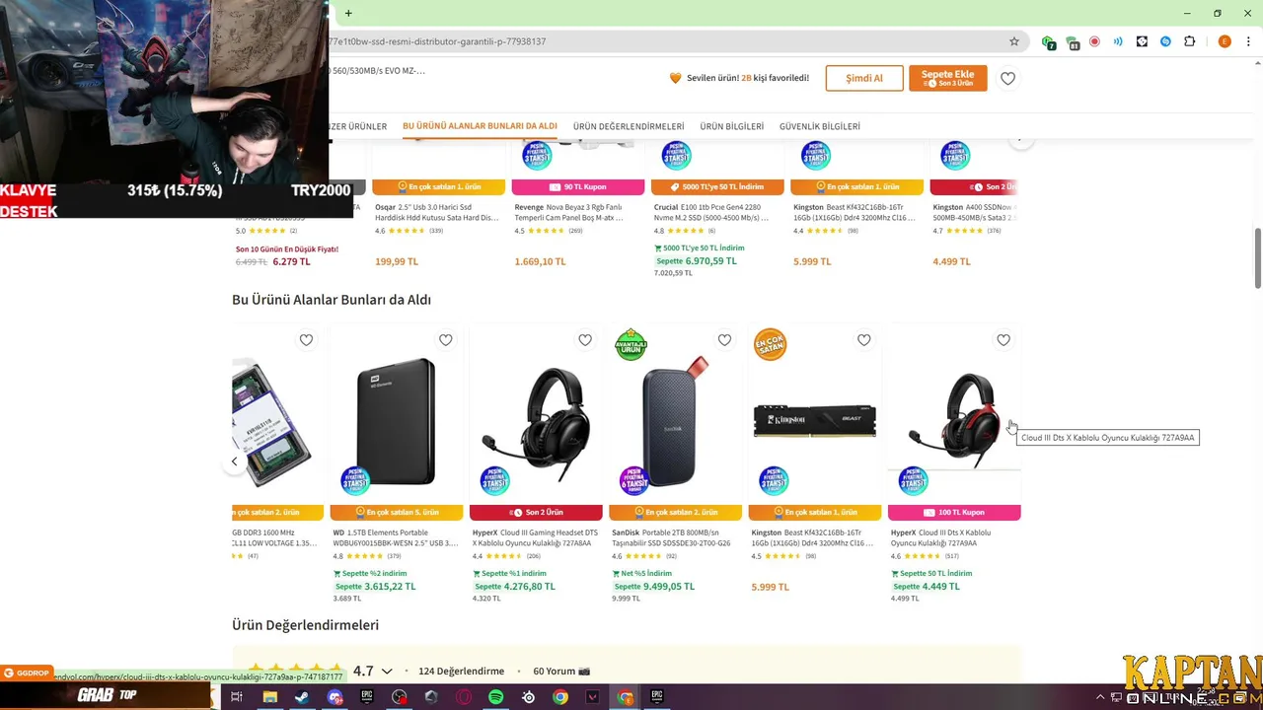
Task: Click the 90 TL Kupon badge
Action: click(x=578, y=187)
